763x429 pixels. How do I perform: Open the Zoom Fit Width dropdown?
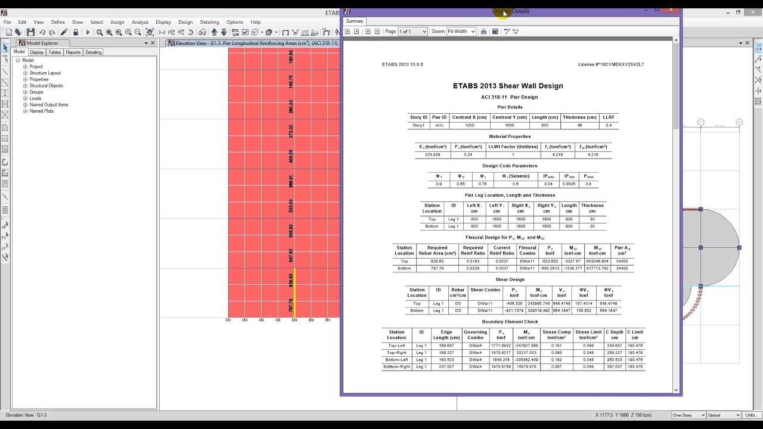coord(461,31)
